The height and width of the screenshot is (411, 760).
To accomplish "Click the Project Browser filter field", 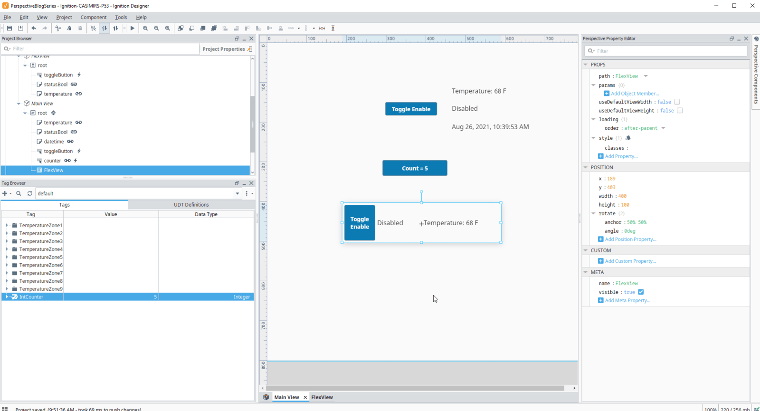I will [x=100, y=49].
